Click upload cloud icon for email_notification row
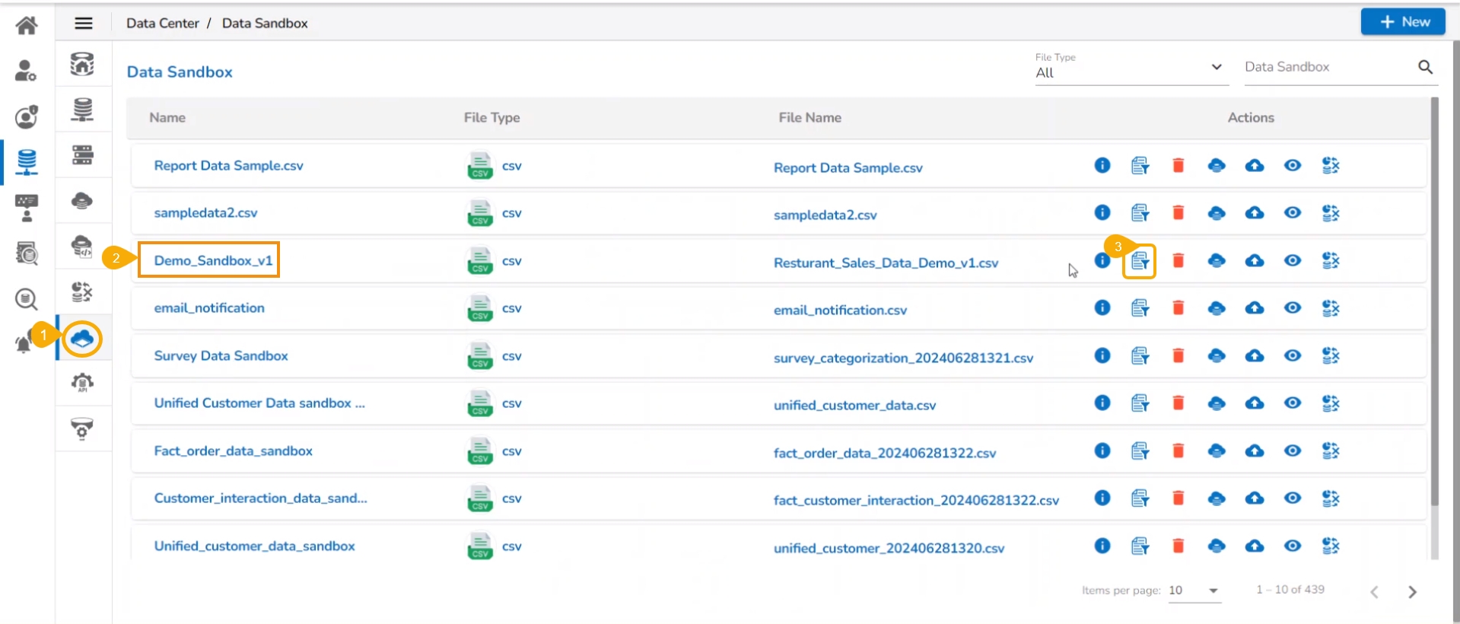 click(1254, 308)
